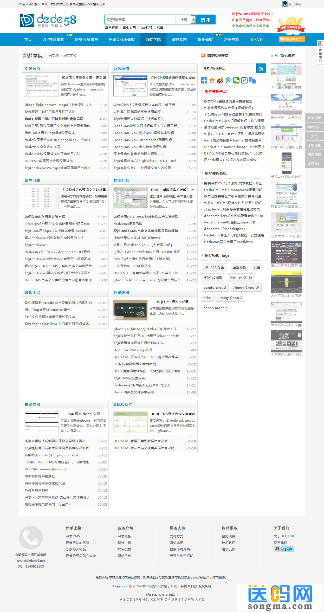Share via Sina Weibo icon
This screenshot has height=612, width=324.
(220, 81)
